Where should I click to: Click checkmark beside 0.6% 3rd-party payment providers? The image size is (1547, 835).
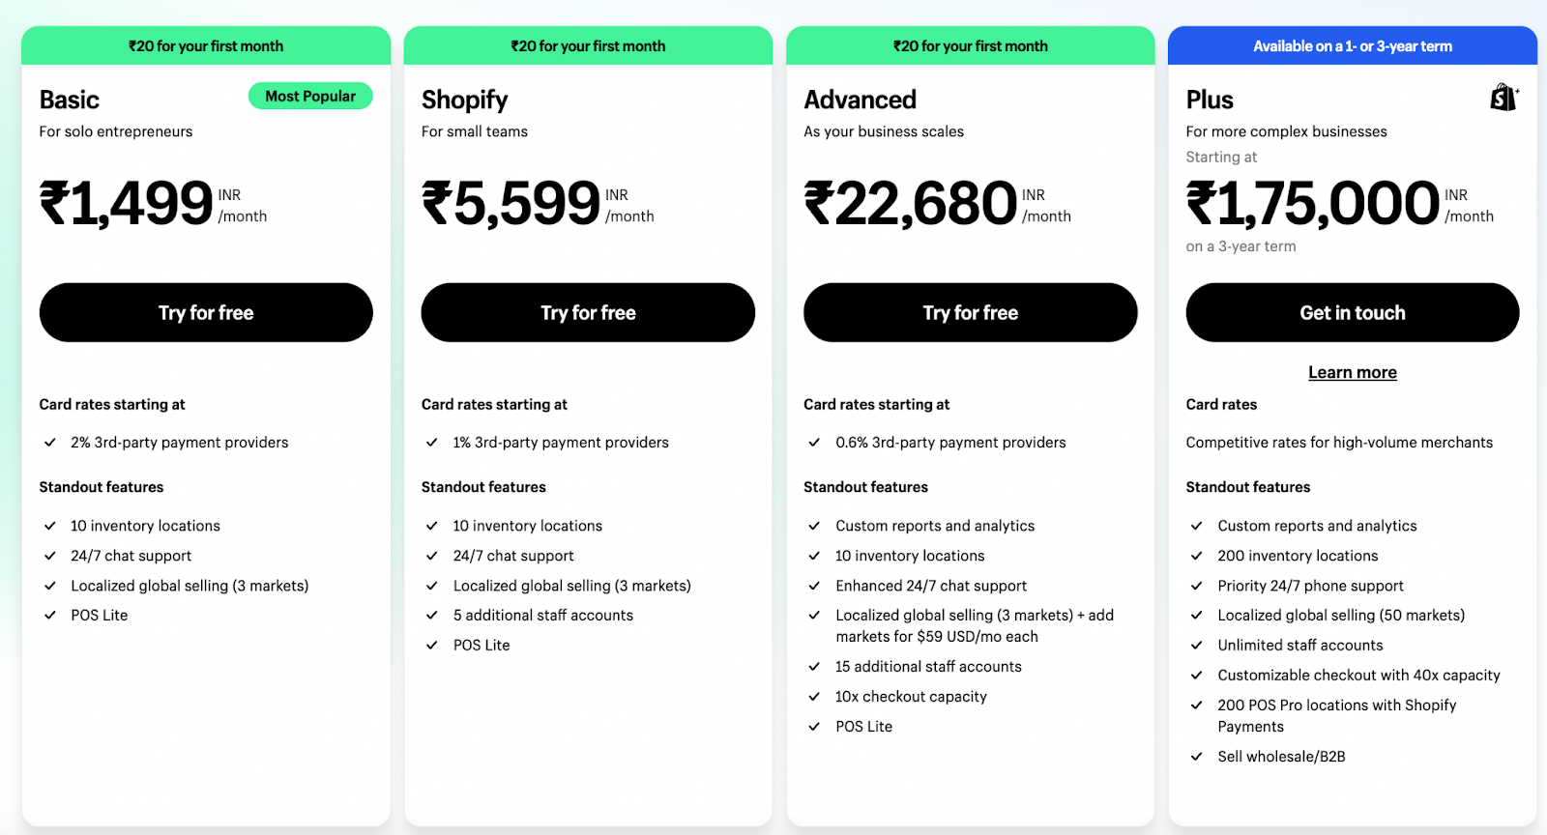pyautogui.click(x=814, y=443)
